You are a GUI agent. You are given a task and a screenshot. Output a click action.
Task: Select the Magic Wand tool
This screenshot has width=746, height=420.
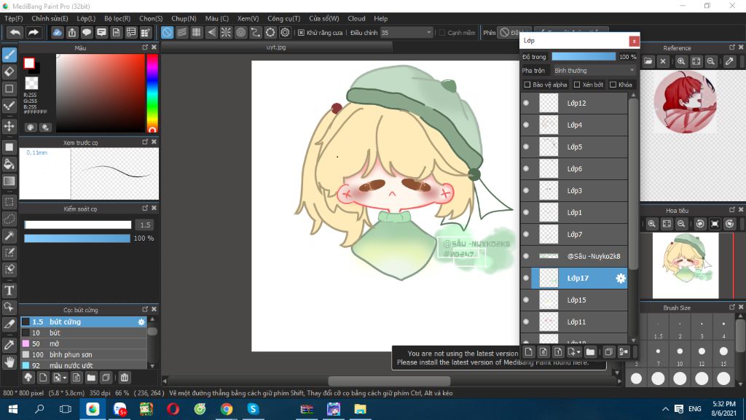[9, 236]
